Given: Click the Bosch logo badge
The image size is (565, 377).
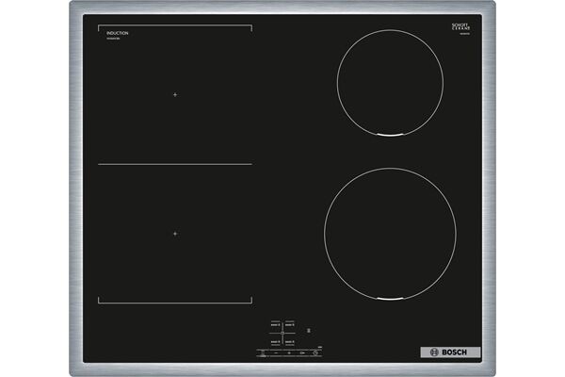Looking at the screenshot, I should 449,352.
